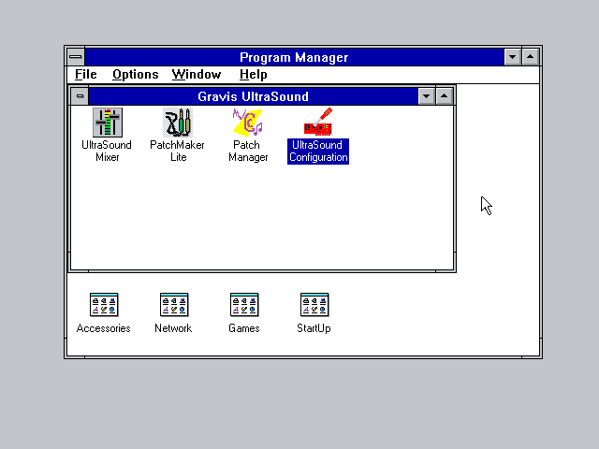Click the Games label text

pyautogui.click(x=244, y=328)
